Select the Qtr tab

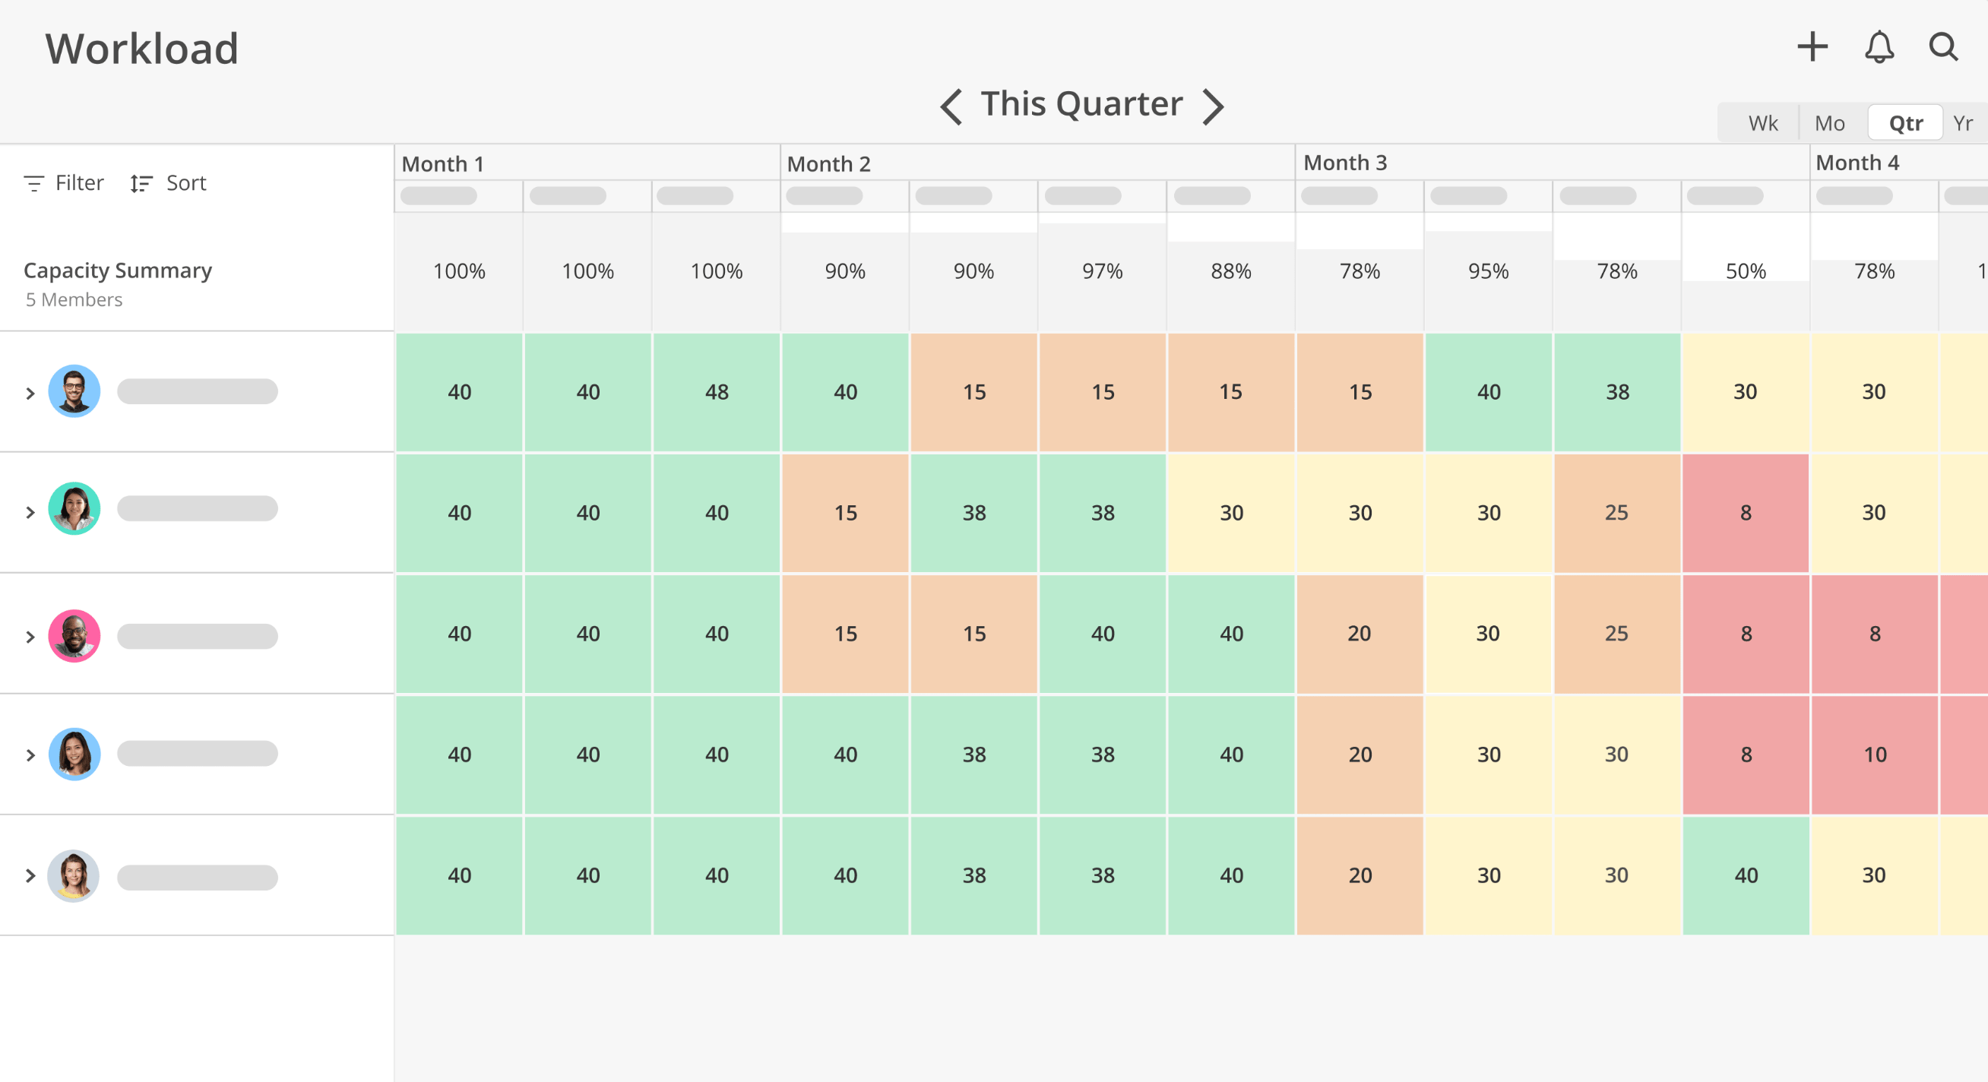[1904, 122]
